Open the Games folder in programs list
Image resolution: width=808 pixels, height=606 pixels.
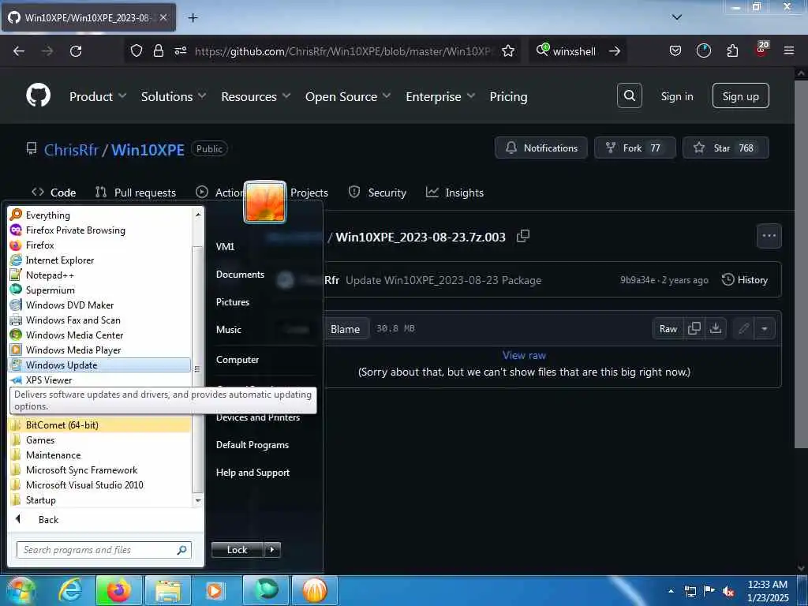[39, 440]
